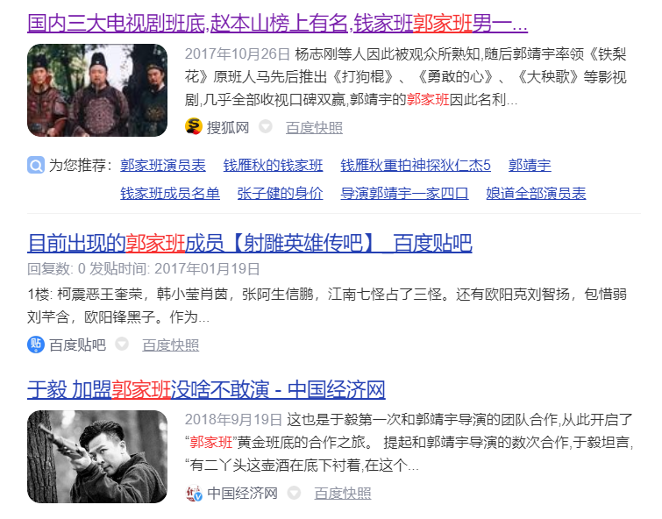Open the 目前出现的郭家班成员 Tieba result

coord(250,243)
